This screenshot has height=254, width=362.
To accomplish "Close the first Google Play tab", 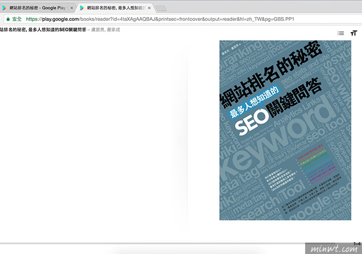I will [x=71, y=8].
